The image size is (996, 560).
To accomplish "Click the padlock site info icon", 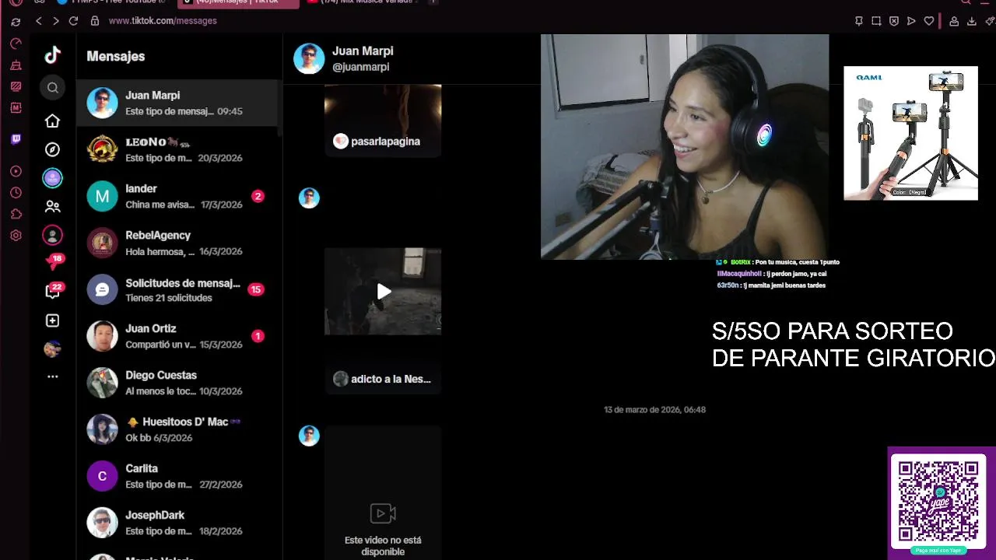I will click(95, 21).
